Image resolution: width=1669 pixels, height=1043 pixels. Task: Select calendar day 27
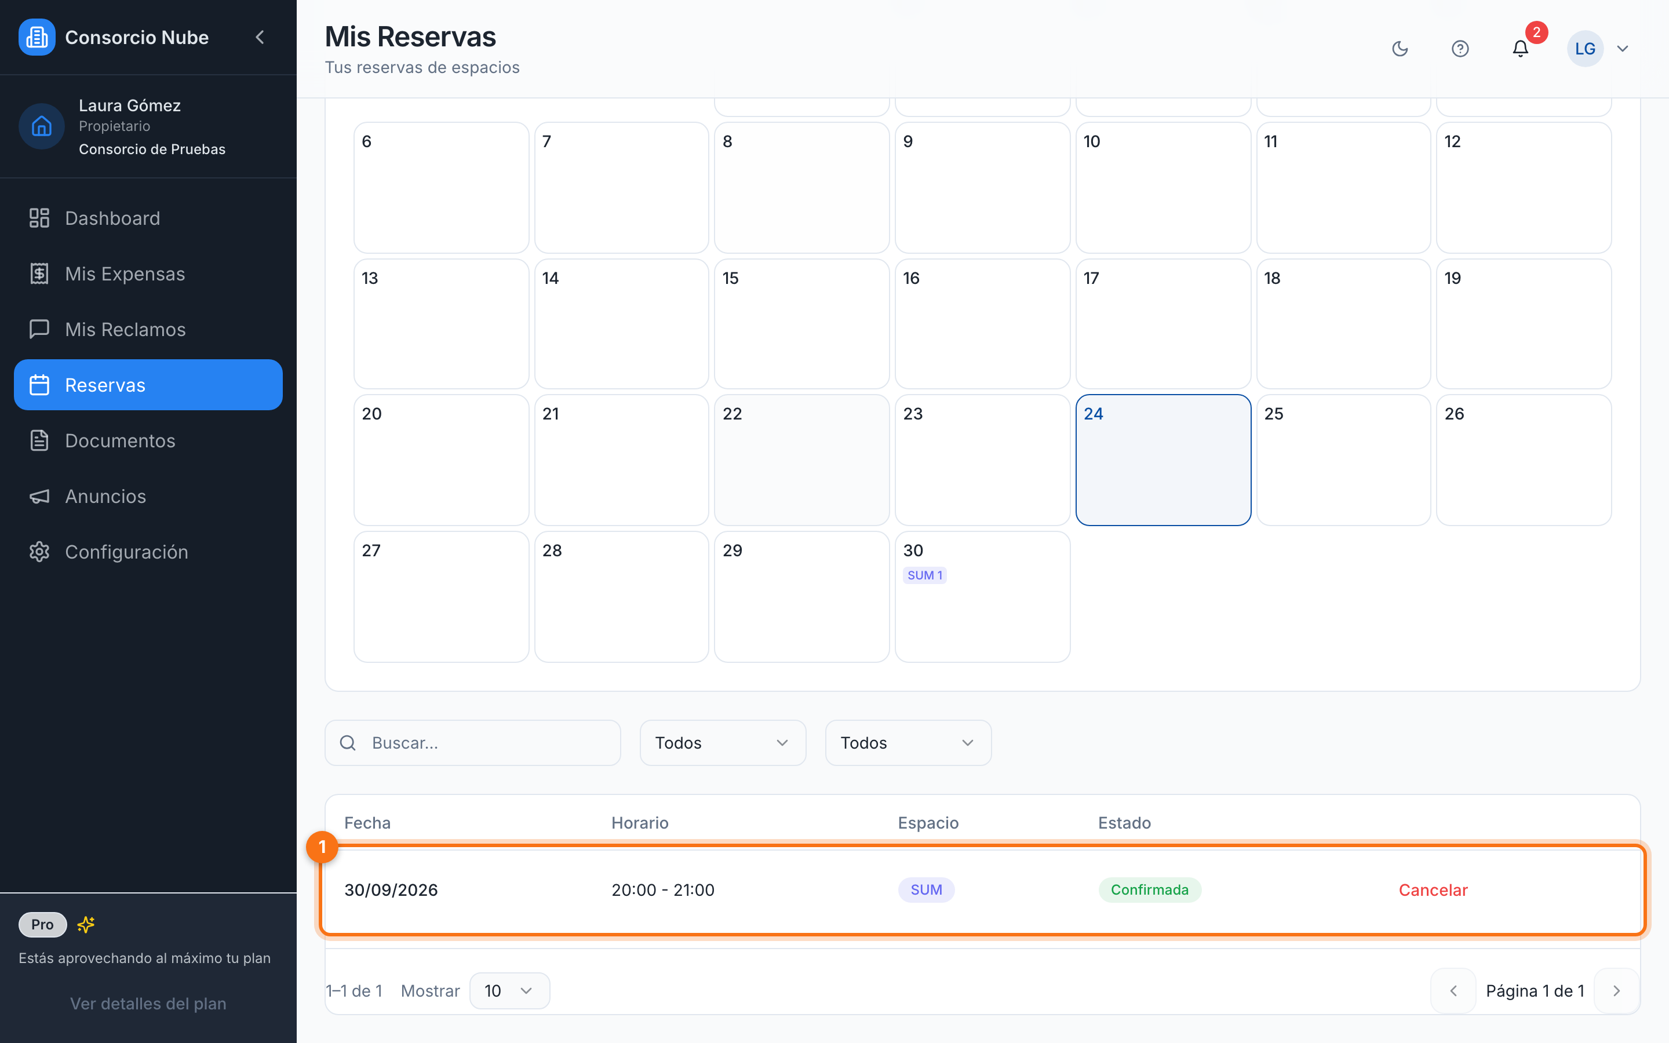tap(442, 597)
